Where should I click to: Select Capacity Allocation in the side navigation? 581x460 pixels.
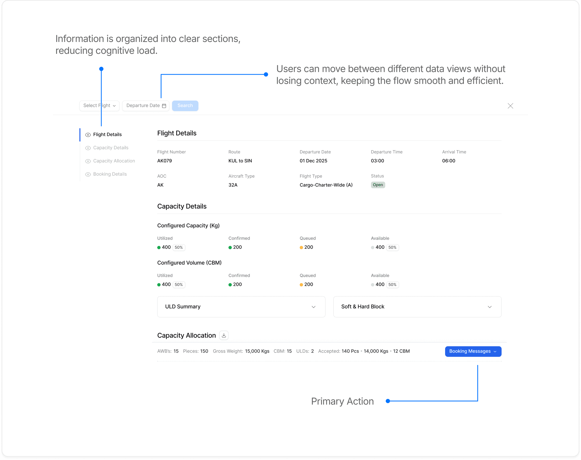click(x=114, y=161)
